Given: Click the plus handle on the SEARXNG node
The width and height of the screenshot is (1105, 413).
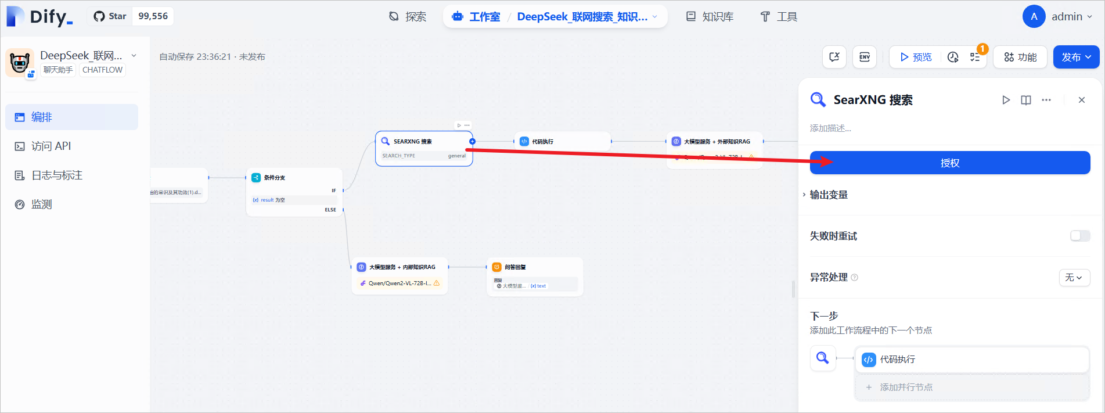Looking at the screenshot, I should click(x=472, y=141).
